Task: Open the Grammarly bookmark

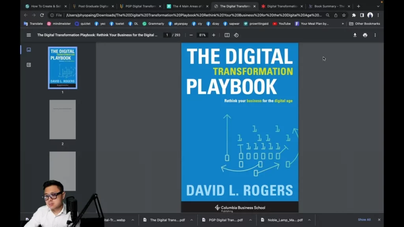Action: coord(153,24)
